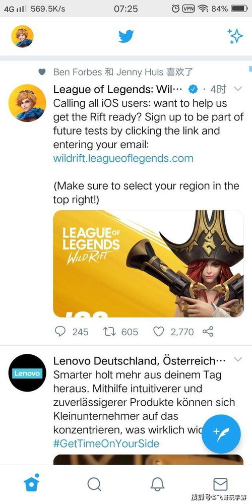Go to the Home tab
The image size is (252, 504).
click(x=31, y=483)
